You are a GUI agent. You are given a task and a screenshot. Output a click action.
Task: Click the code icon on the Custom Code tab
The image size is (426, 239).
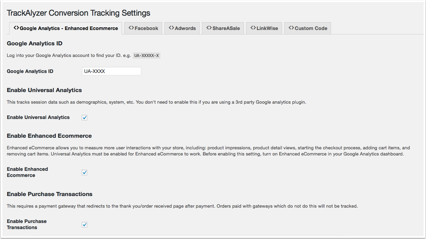(291, 28)
